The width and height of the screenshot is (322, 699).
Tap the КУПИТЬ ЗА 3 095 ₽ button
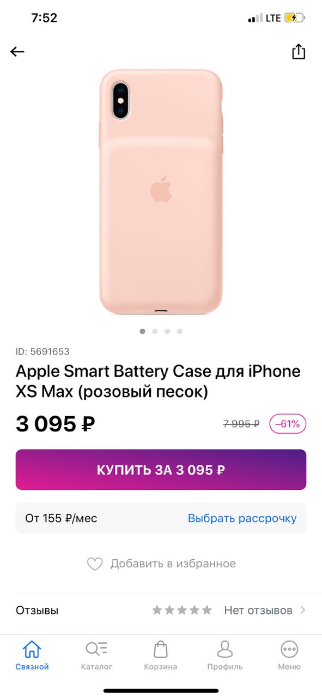tap(161, 470)
